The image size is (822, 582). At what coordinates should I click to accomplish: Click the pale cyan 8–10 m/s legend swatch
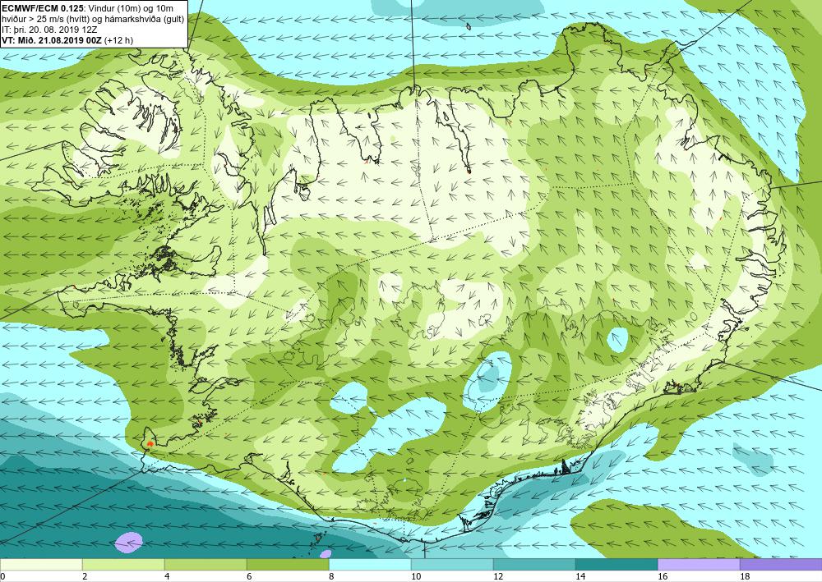(x=370, y=565)
